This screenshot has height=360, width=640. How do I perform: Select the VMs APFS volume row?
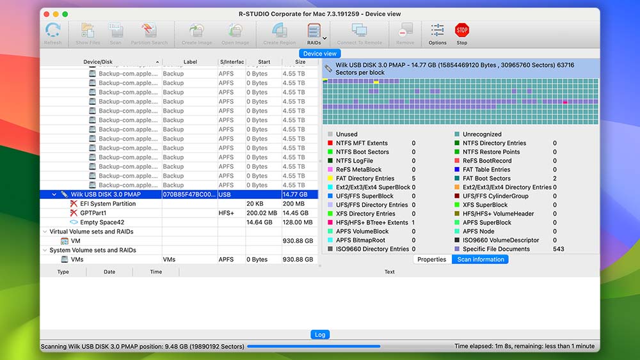[179, 260]
